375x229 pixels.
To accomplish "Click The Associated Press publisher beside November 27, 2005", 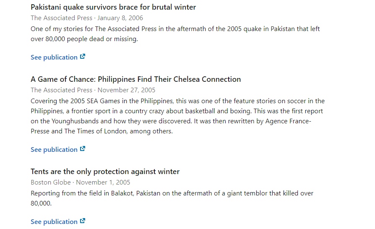I will 61,90.
